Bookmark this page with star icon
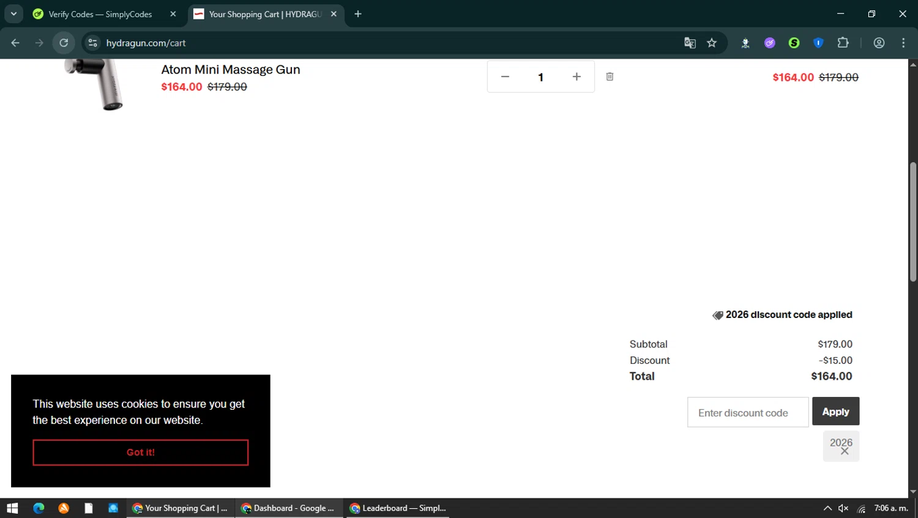 712,43
